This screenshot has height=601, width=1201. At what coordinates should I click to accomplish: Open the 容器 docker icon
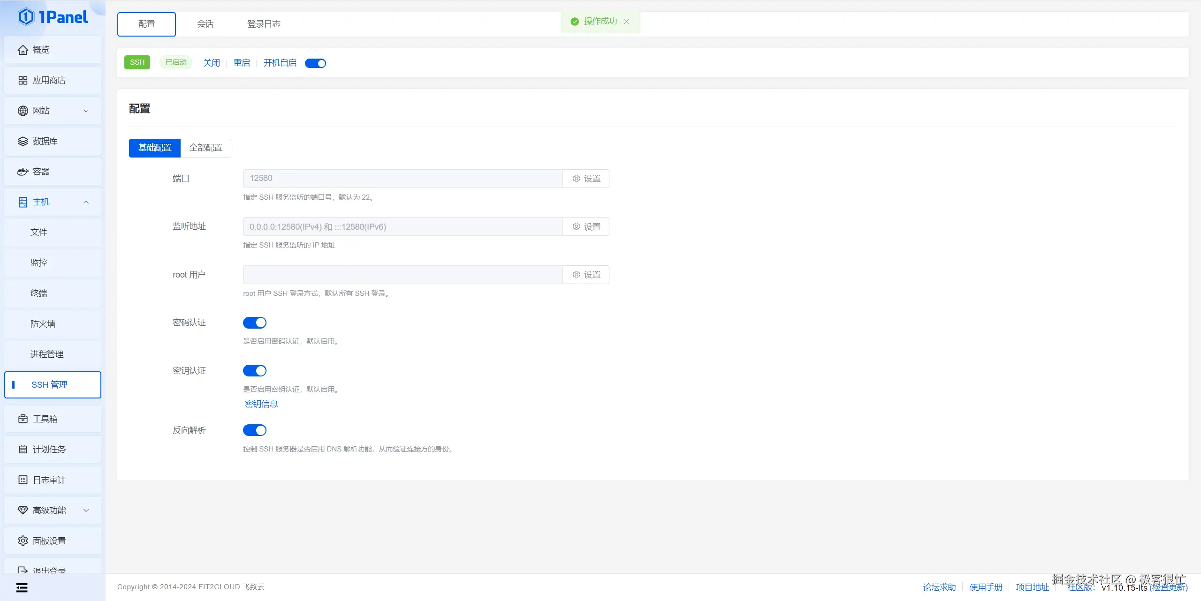coord(23,172)
